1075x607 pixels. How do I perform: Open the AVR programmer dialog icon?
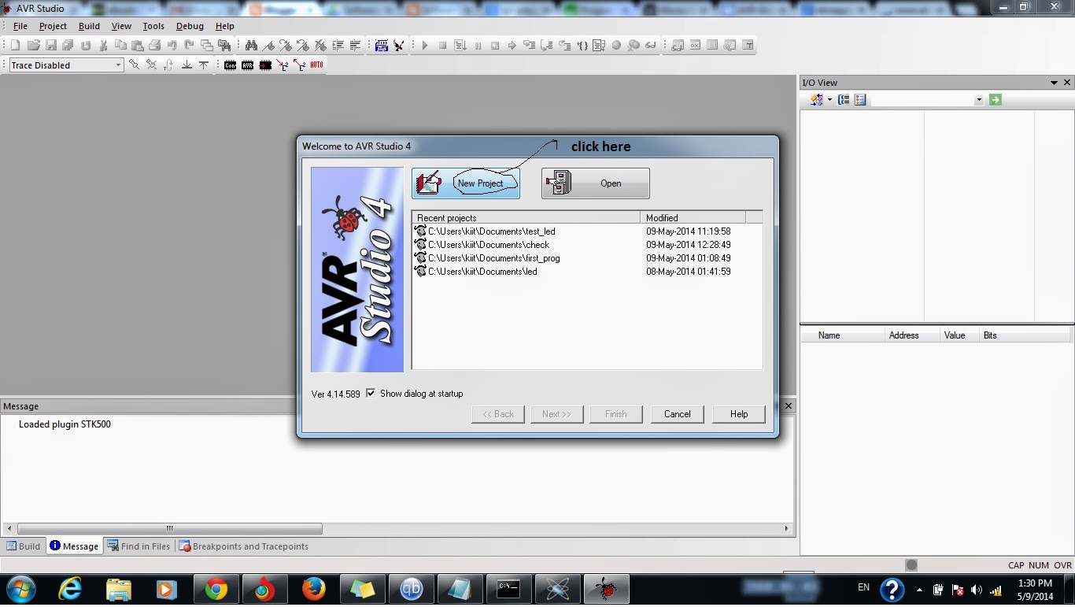pyautogui.click(x=381, y=46)
